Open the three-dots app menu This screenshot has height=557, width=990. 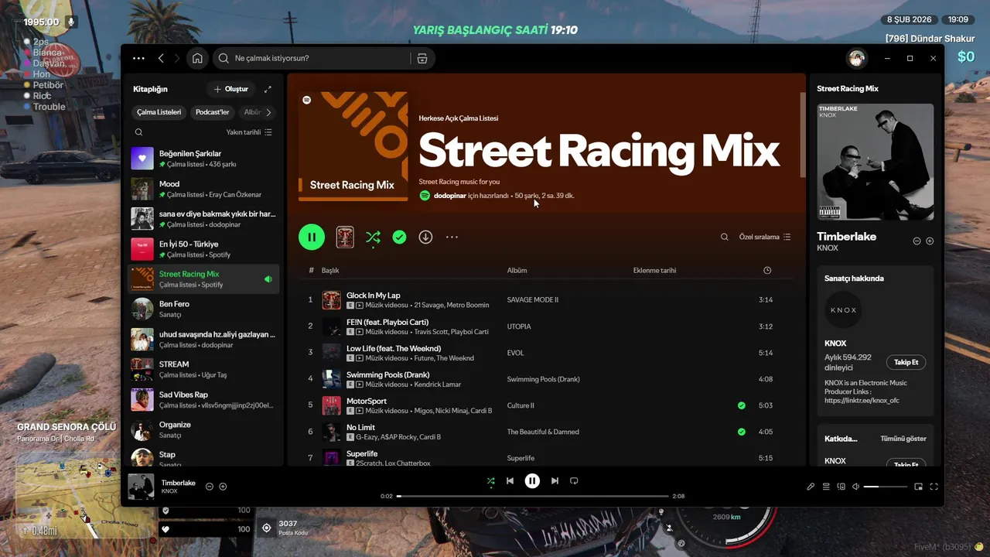pyautogui.click(x=138, y=58)
